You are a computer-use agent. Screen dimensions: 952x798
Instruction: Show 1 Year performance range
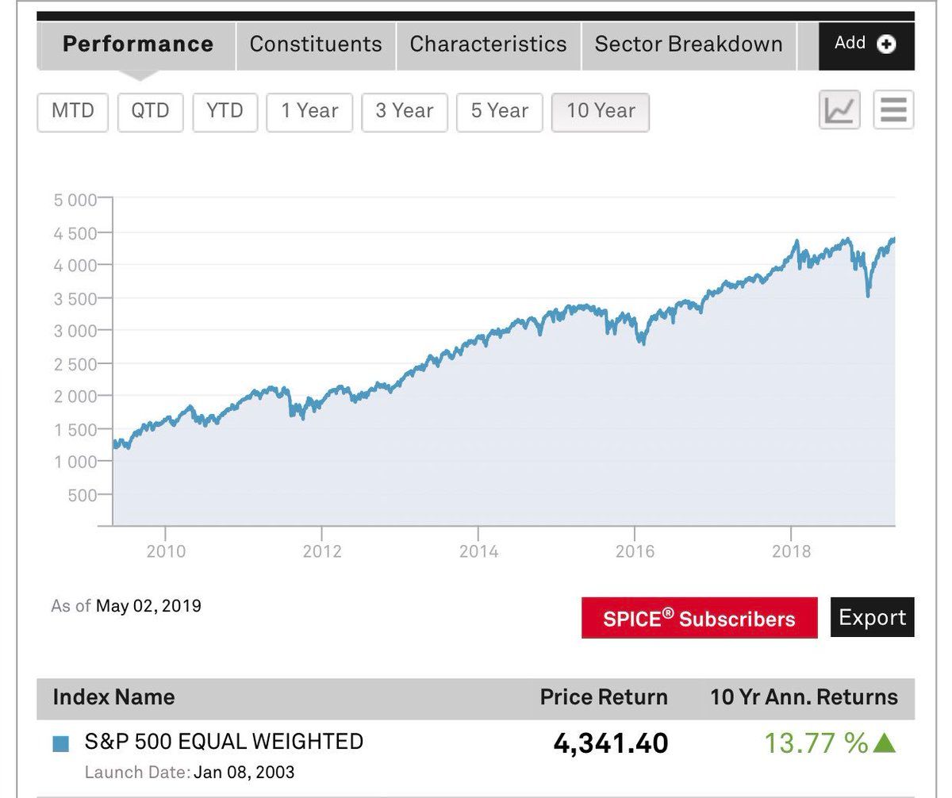(309, 111)
